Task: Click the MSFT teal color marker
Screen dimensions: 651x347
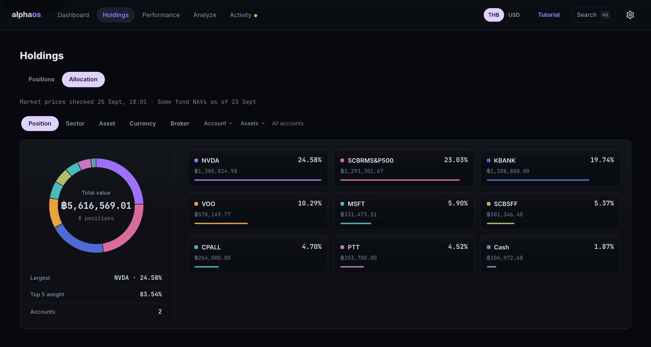Action: (342, 204)
